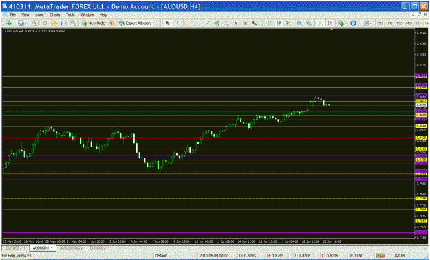Image resolution: width=430 pixels, height=260 pixels.
Task: Click the Draw Arrows tool icon
Action: point(254,23)
